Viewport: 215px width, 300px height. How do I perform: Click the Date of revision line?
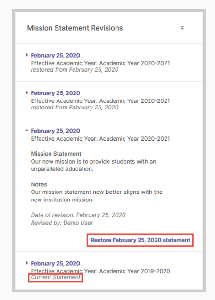coord(78,215)
